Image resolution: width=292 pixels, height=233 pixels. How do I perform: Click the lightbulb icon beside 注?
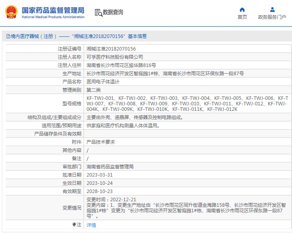[x=74, y=225]
